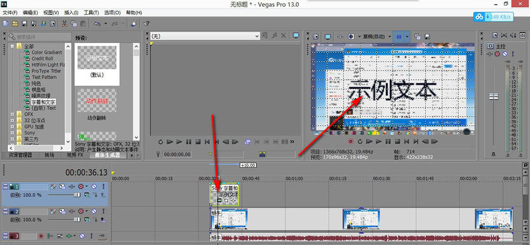530x245 pixels.
Task: Click the Master volume fader handle
Action: (x=494, y=97)
